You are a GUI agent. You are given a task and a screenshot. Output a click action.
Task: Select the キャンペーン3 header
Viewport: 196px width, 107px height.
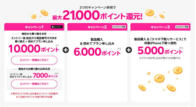click(160, 27)
